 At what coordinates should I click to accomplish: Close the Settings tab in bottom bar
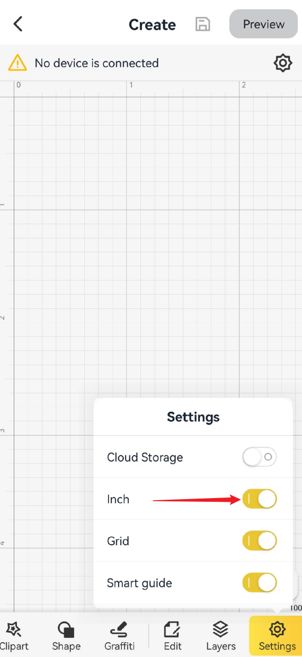tap(276, 636)
